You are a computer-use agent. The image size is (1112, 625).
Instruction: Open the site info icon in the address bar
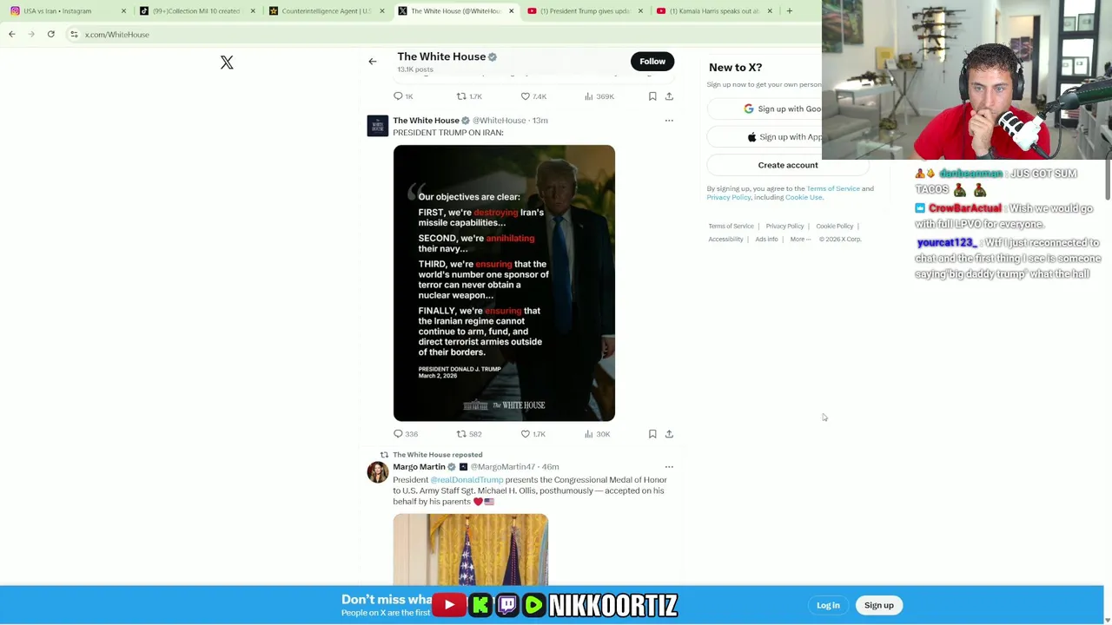[74, 35]
